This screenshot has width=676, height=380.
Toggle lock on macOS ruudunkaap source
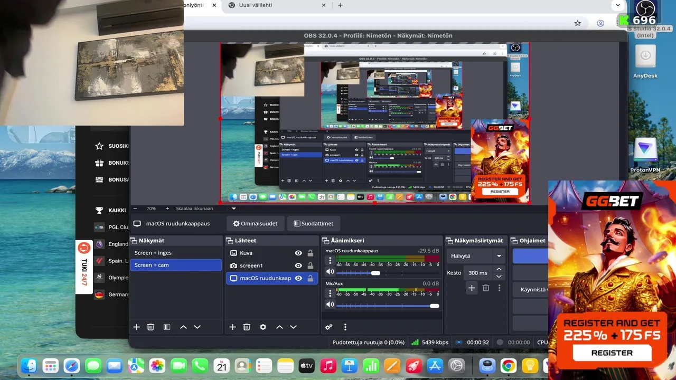pos(311,278)
